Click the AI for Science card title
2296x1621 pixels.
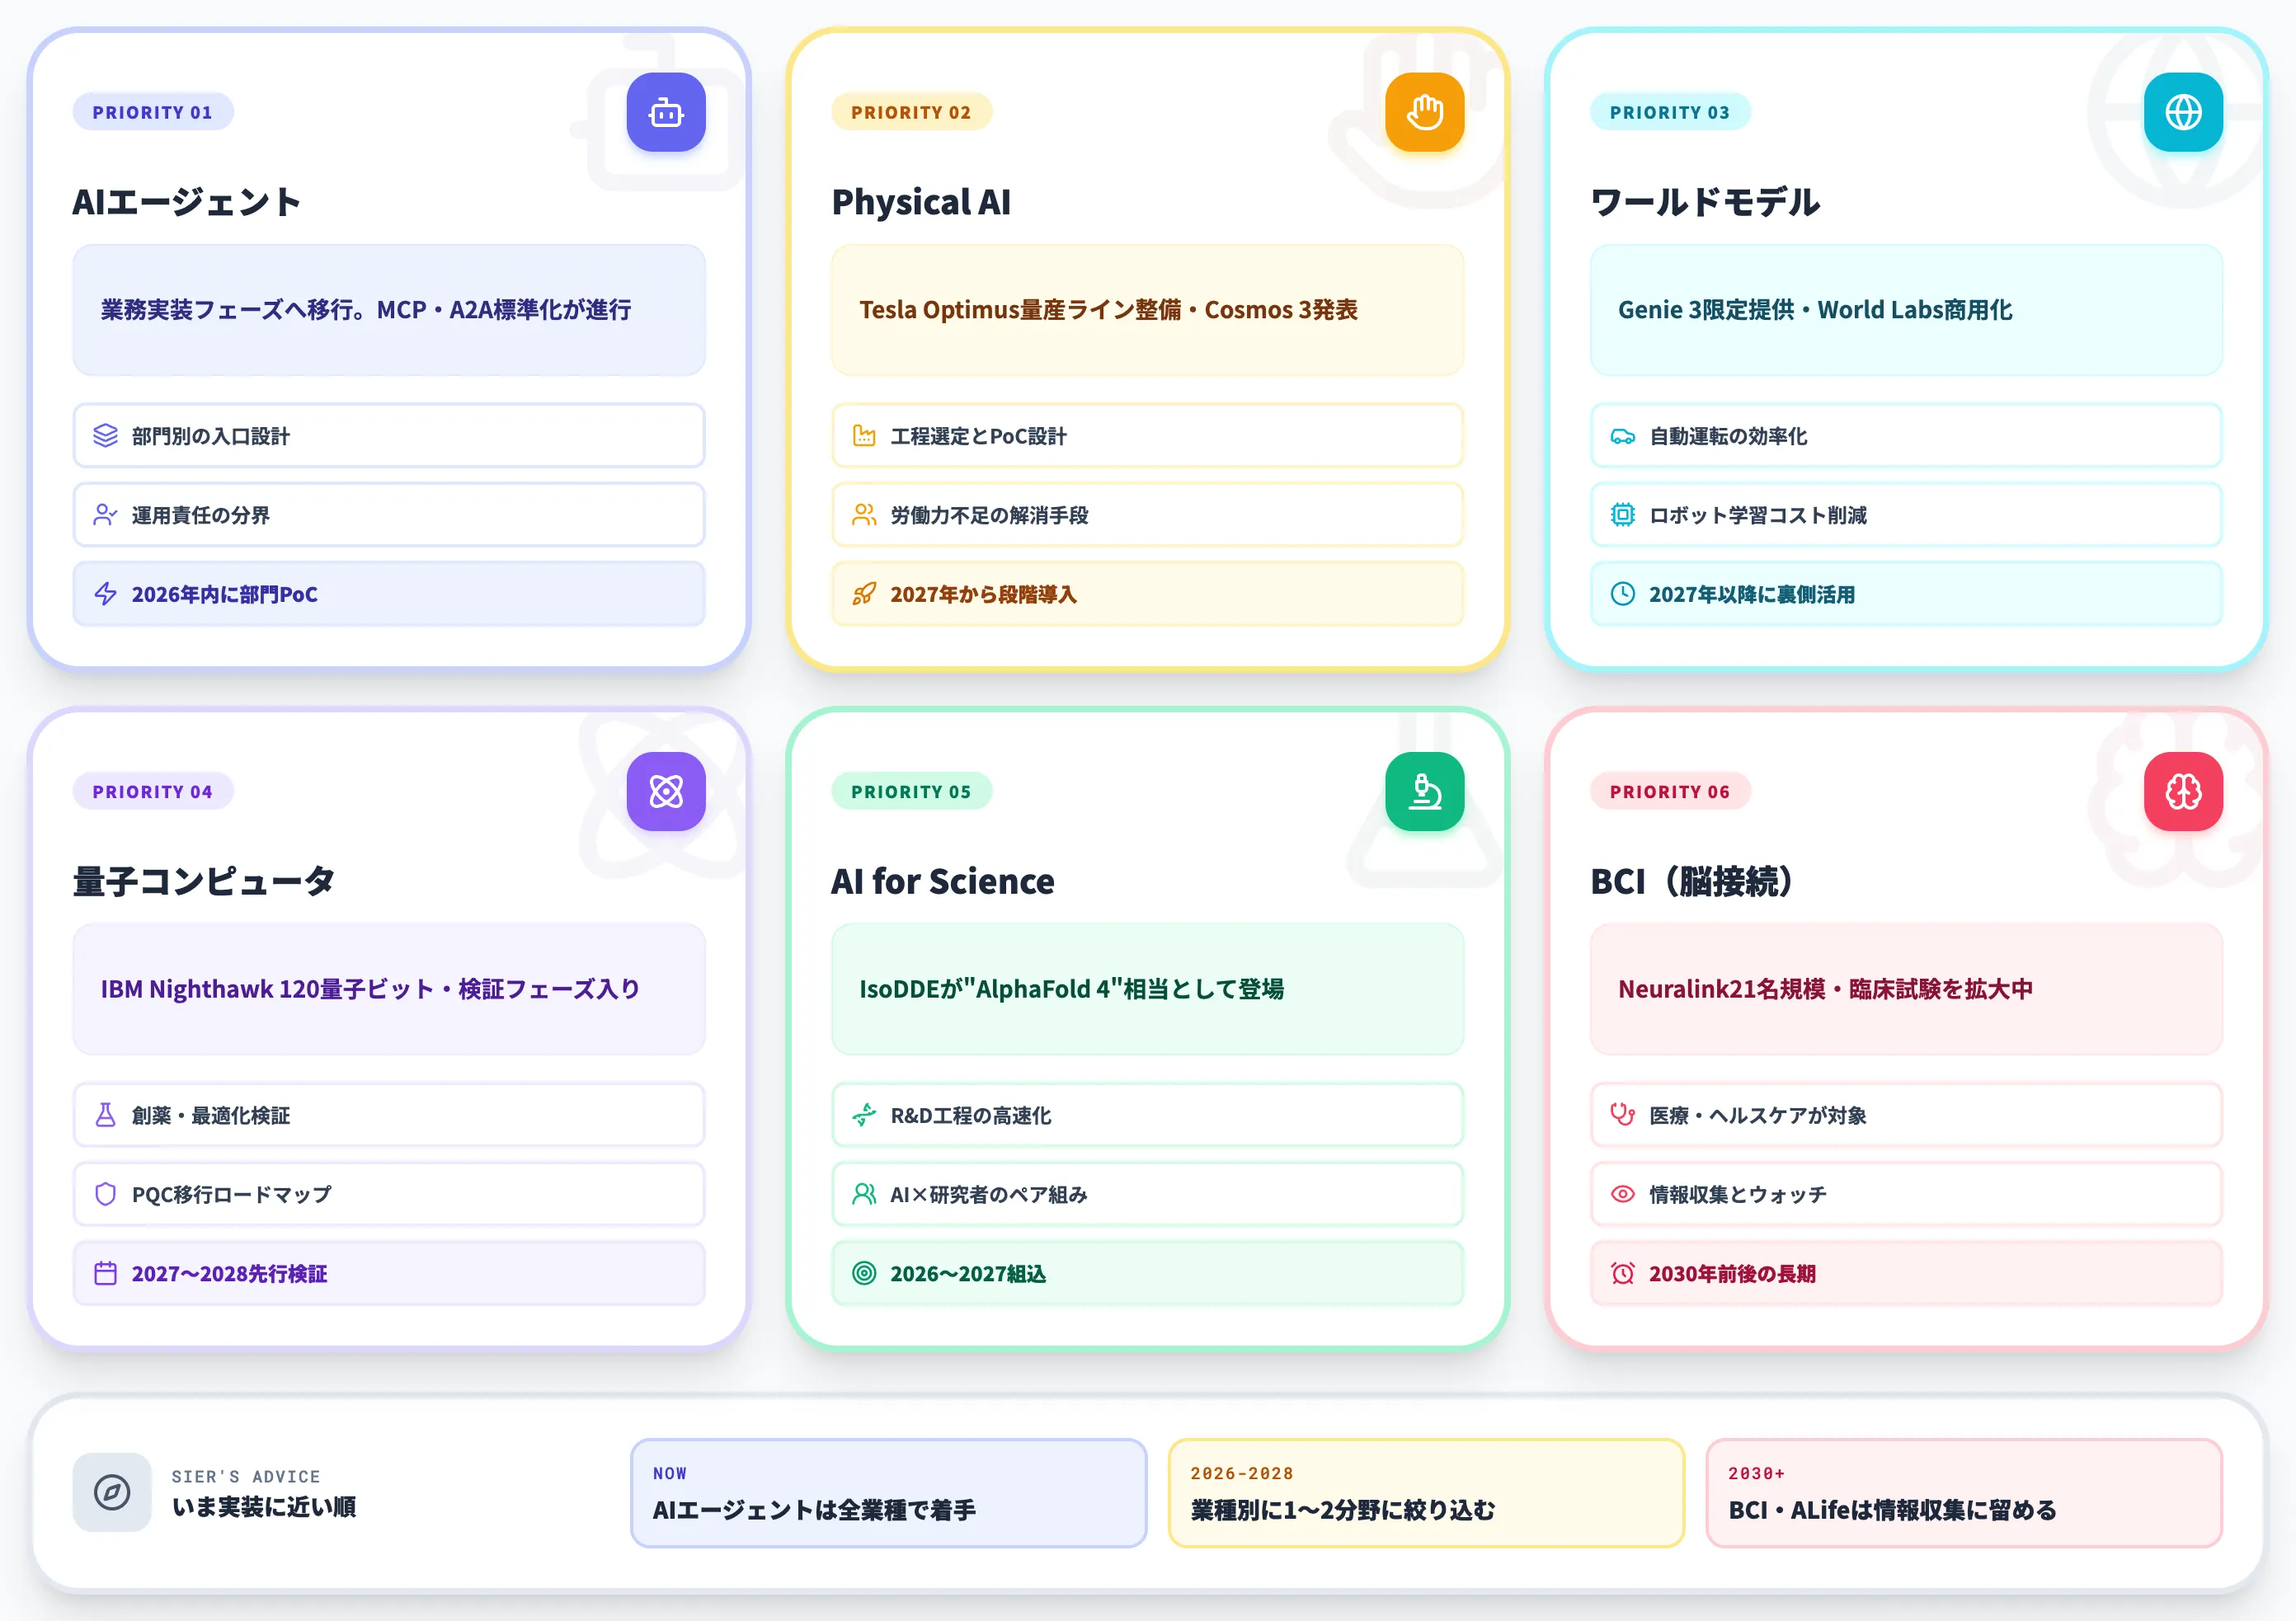tap(943, 881)
